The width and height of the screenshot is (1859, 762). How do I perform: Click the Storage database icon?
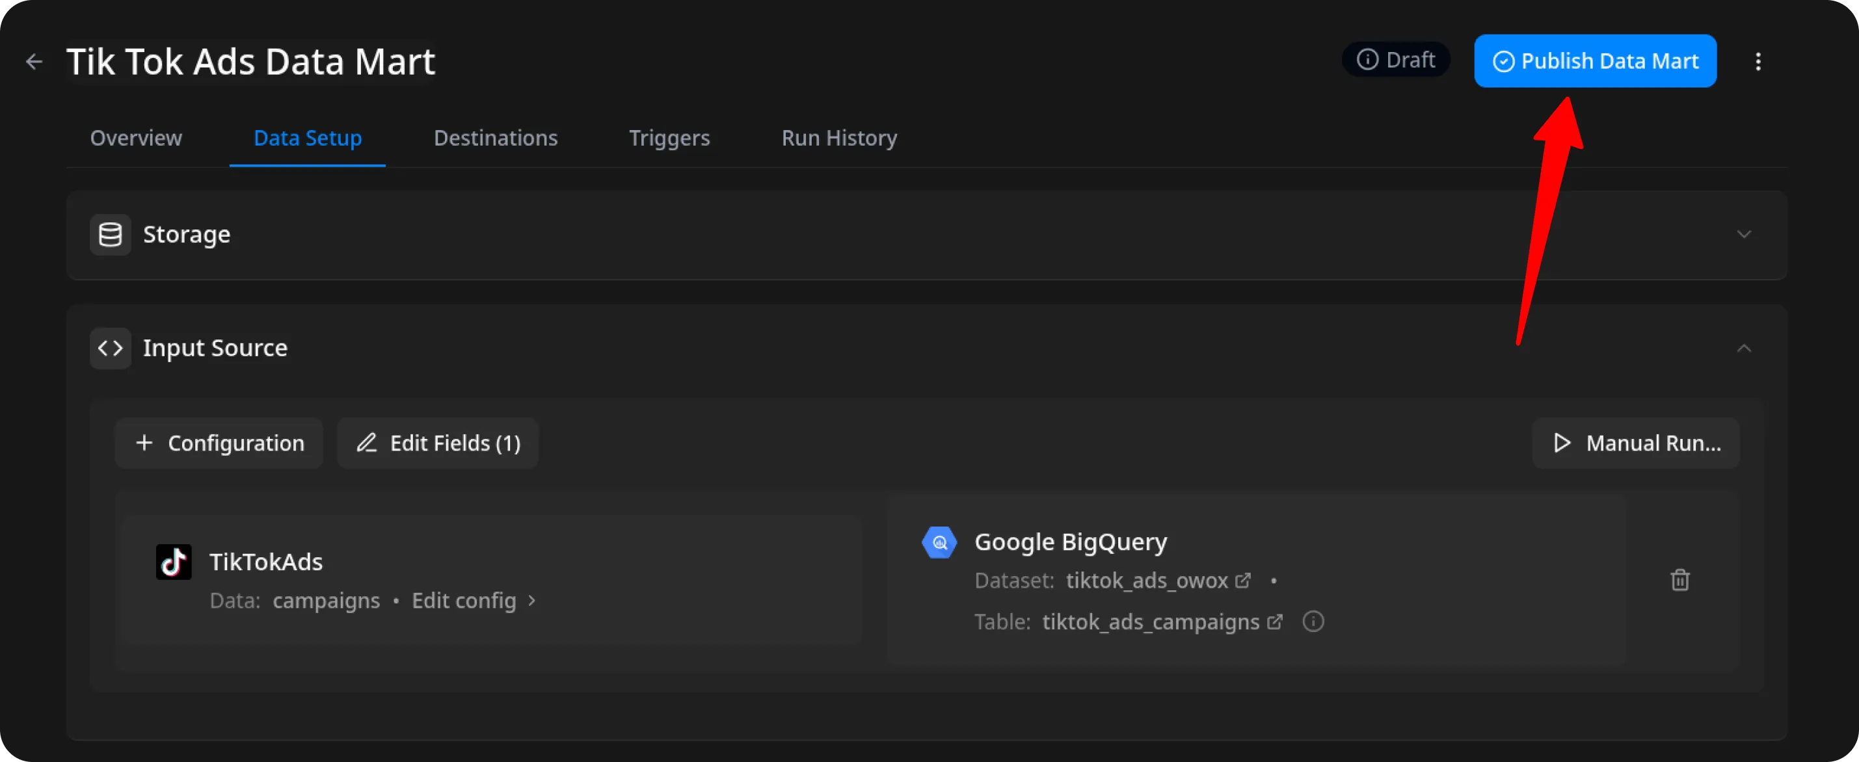[111, 235]
